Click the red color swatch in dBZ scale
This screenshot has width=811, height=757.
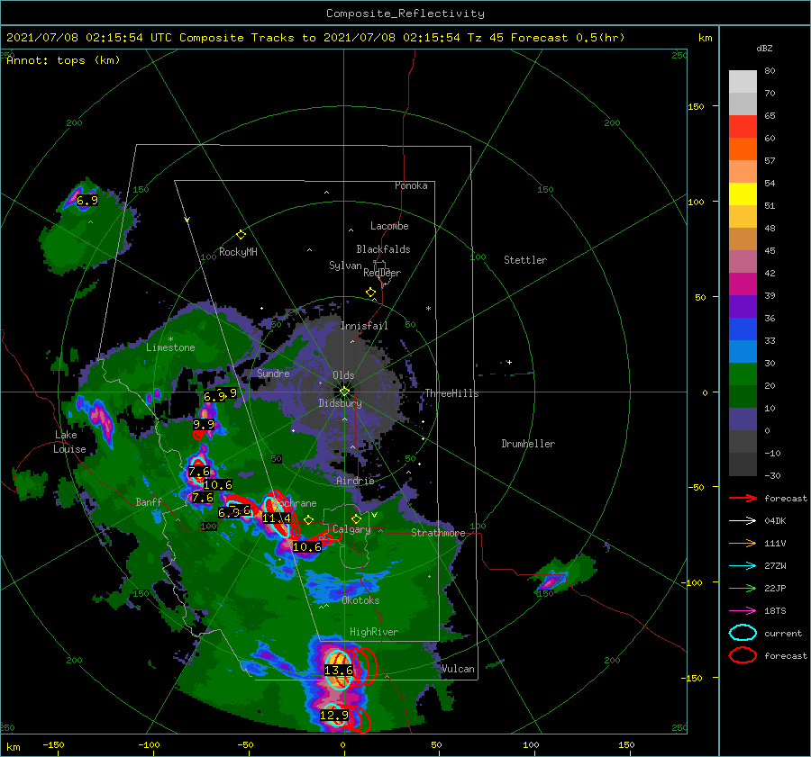coord(743,127)
